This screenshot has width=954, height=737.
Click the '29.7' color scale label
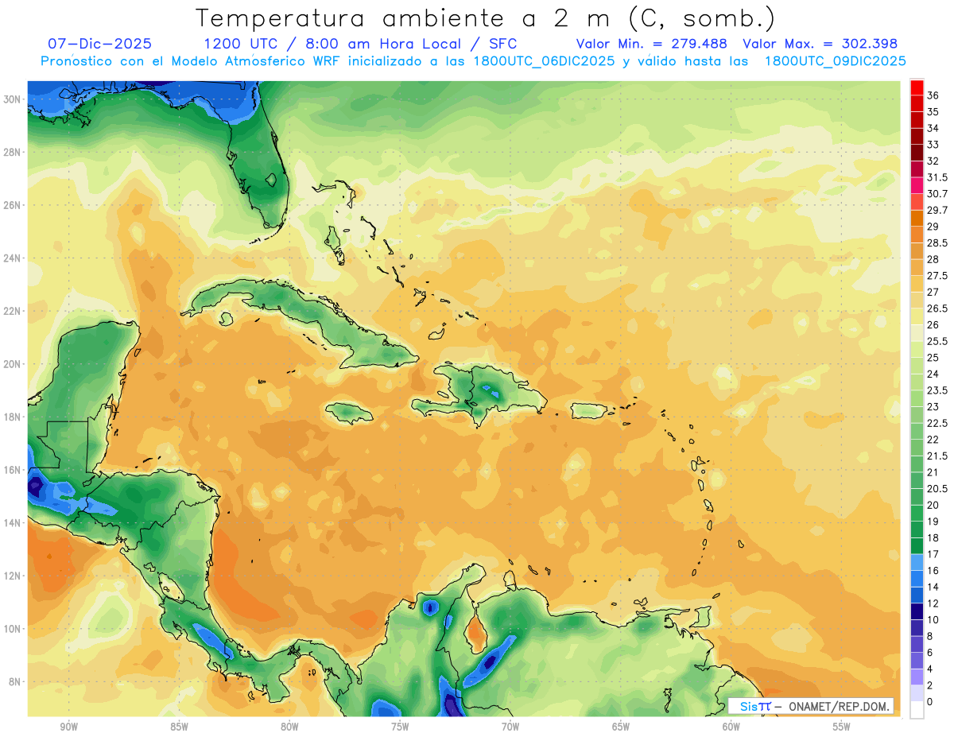pyautogui.click(x=937, y=210)
